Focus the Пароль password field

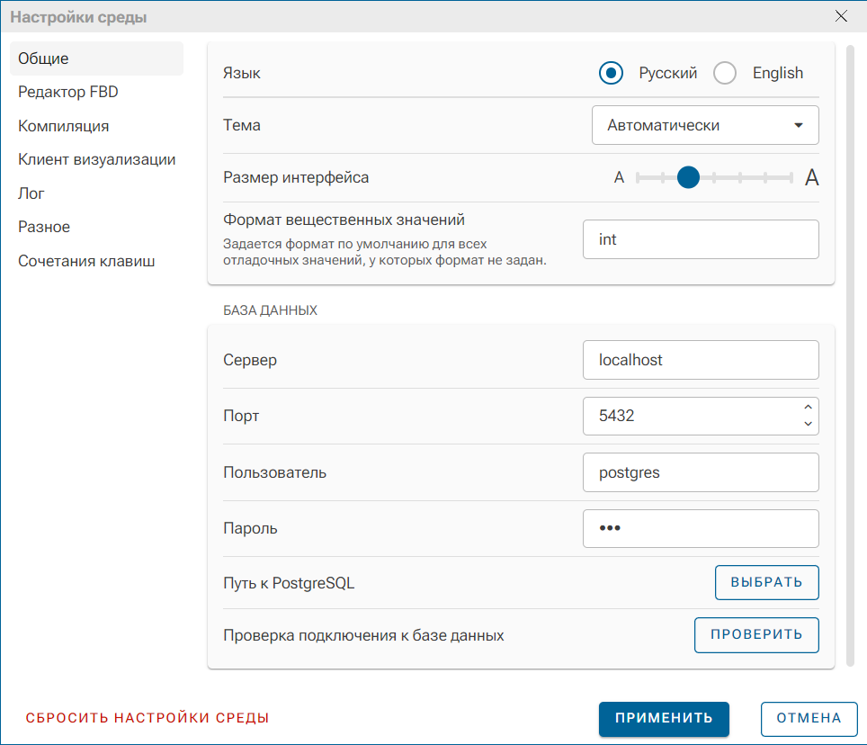[701, 529]
